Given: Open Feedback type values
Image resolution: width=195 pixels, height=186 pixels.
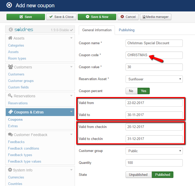Looking at the screenshot, I should pyautogui.click(x=24, y=161).
